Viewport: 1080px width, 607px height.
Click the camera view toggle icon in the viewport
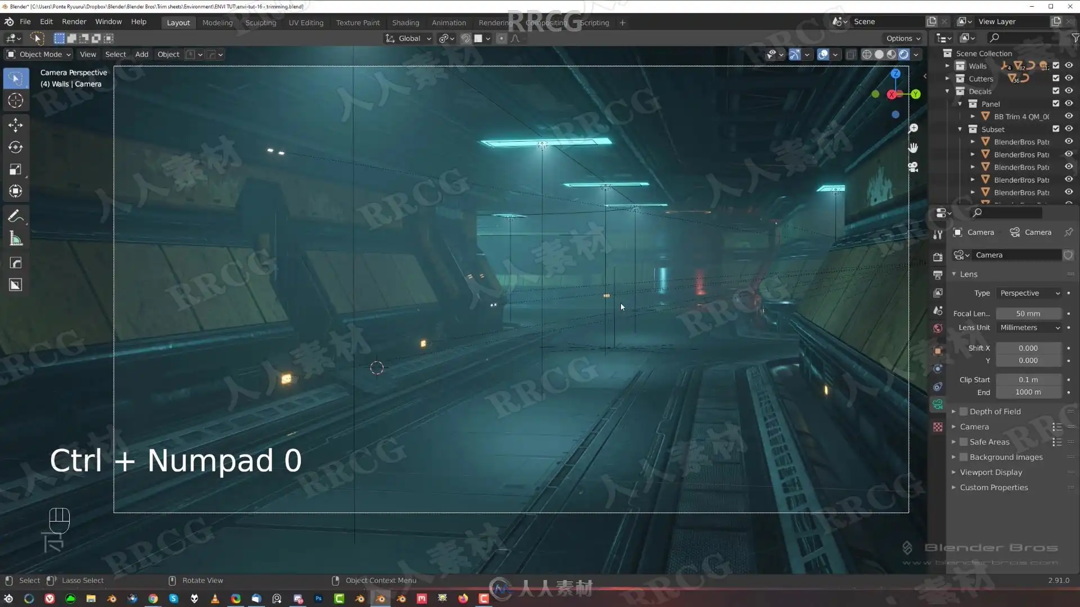click(913, 167)
